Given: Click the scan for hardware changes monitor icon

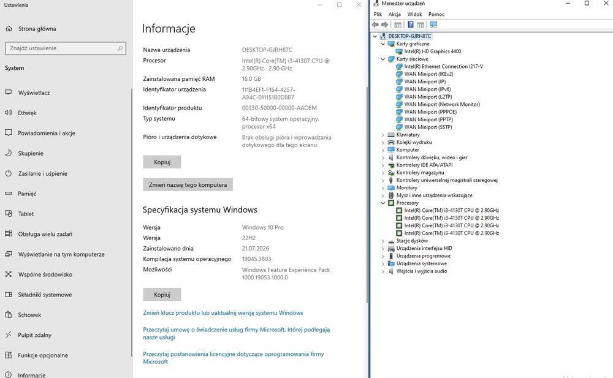Looking at the screenshot, I should [433, 25].
